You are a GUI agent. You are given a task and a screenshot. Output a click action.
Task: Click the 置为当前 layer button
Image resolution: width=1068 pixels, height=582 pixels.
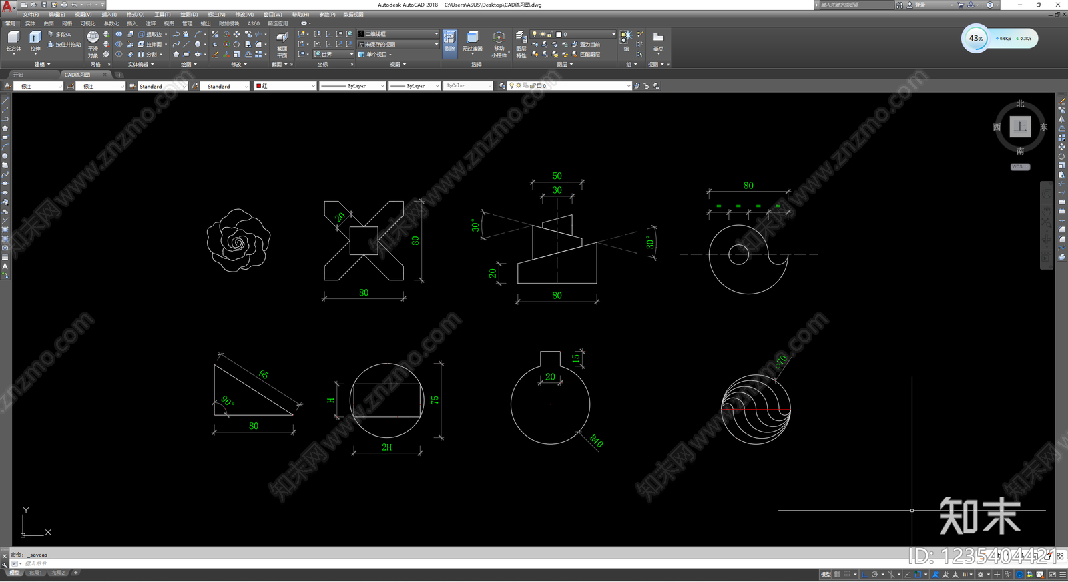[x=585, y=45]
